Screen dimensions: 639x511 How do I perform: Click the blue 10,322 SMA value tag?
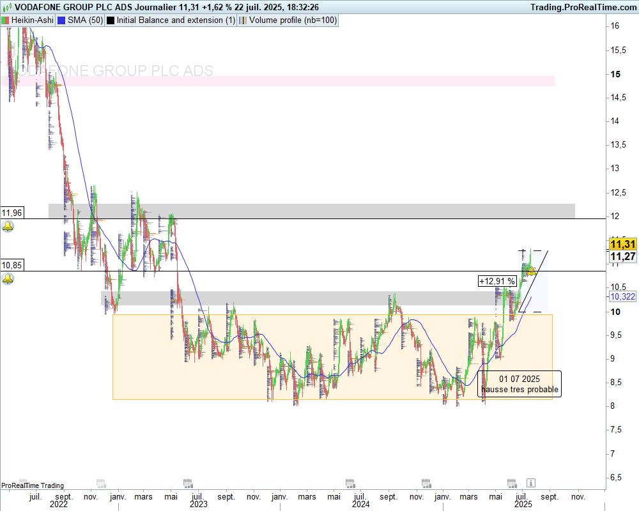[x=622, y=297]
